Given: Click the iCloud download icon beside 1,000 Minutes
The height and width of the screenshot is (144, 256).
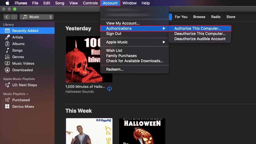Looking at the screenshot, I should 109,89.
